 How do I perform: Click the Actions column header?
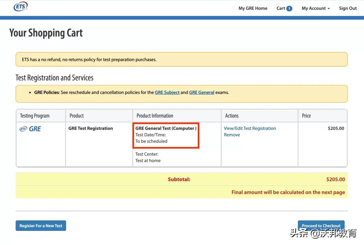point(232,116)
